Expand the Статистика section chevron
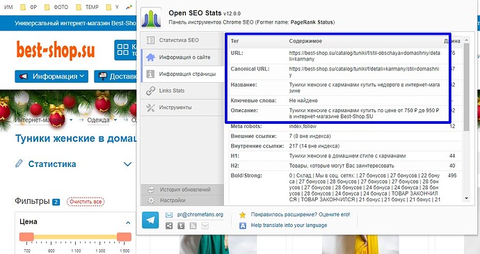Viewport: 480px width, 254px height. pyautogui.click(x=128, y=164)
